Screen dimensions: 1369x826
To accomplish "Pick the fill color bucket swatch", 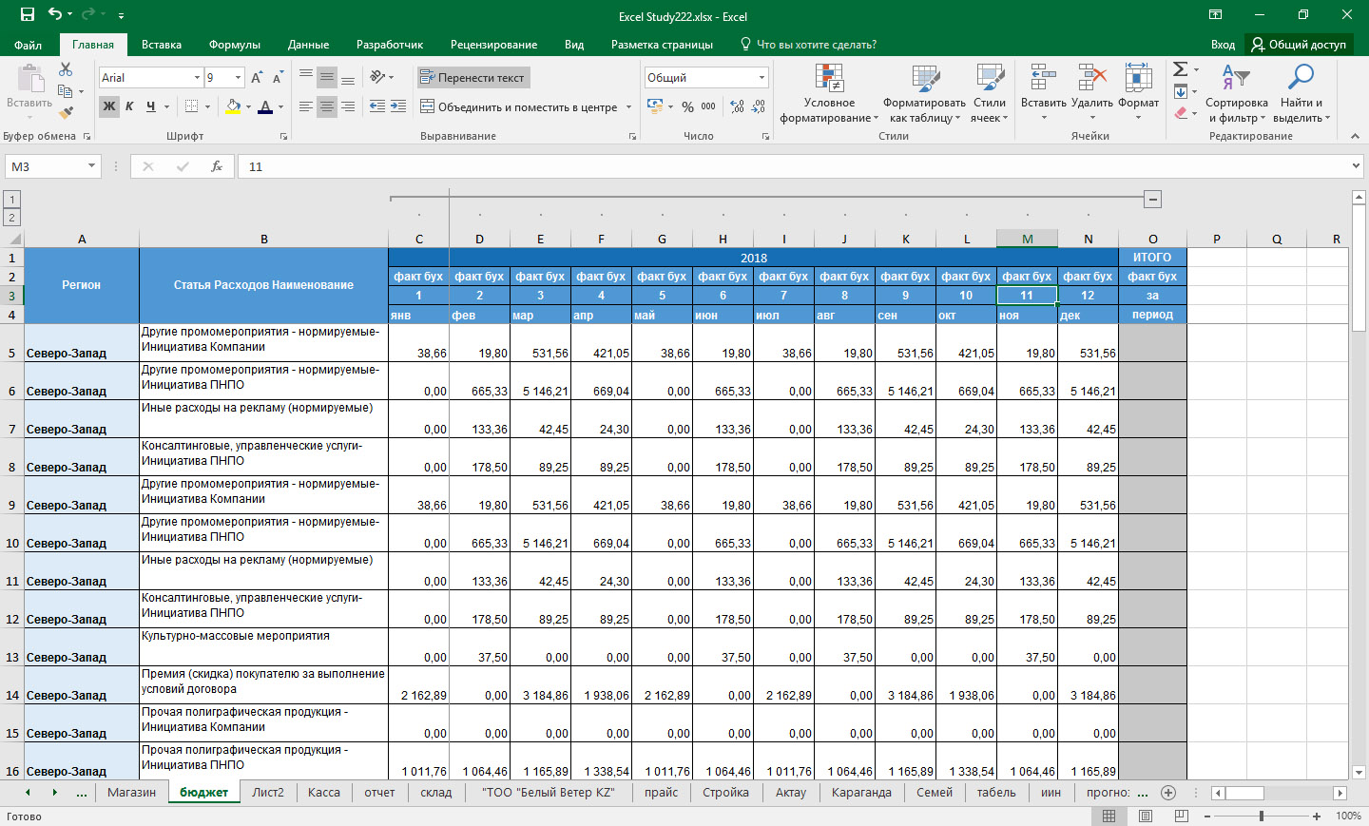I will pos(233,107).
